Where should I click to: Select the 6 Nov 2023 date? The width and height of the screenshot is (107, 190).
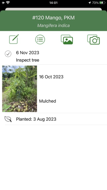(28, 53)
